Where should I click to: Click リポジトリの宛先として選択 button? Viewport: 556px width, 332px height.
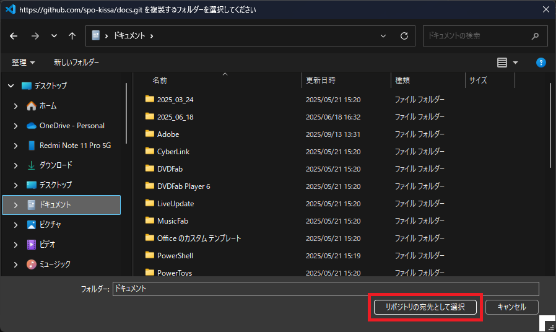click(425, 307)
